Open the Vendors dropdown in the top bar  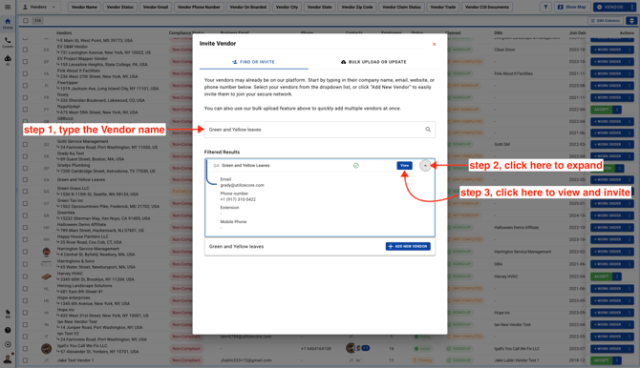pos(39,7)
